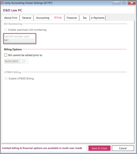Open the General tab

tap(27, 18)
